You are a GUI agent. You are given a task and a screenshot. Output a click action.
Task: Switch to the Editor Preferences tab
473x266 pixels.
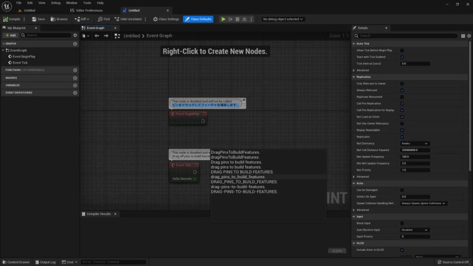point(86,10)
